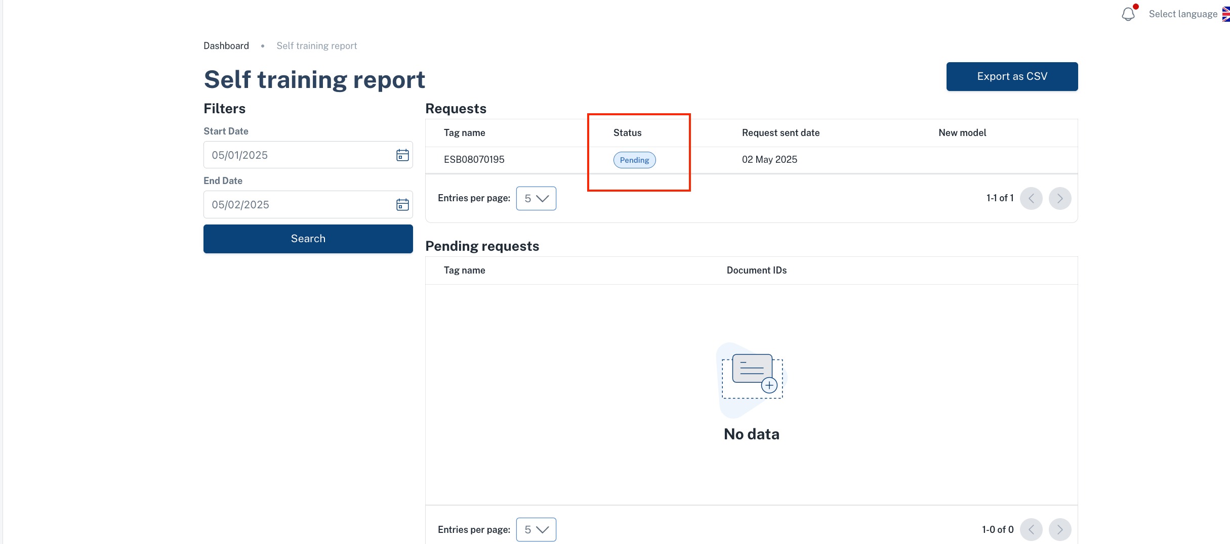Open the End Date calendar picker icon

tap(402, 204)
